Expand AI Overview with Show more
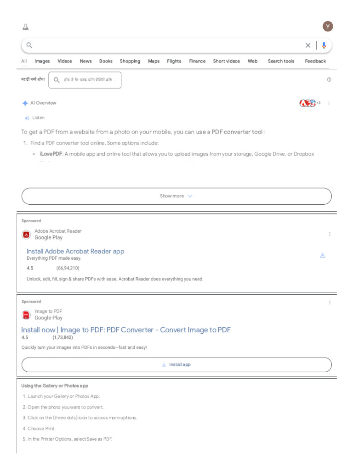The width and height of the screenshot is (353, 470). click(176, 196)
